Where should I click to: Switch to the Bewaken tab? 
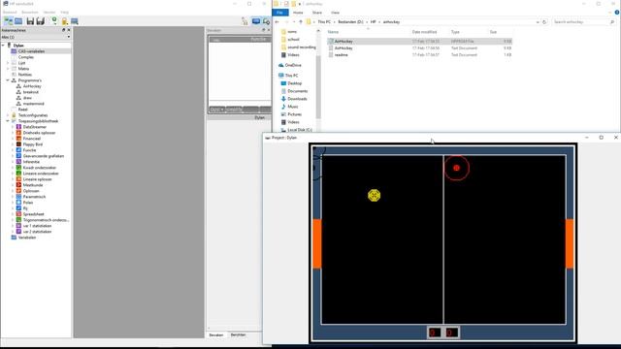coord(216,334)
